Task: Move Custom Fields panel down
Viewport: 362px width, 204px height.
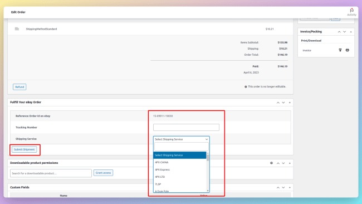Action: (x=283, y=187)
